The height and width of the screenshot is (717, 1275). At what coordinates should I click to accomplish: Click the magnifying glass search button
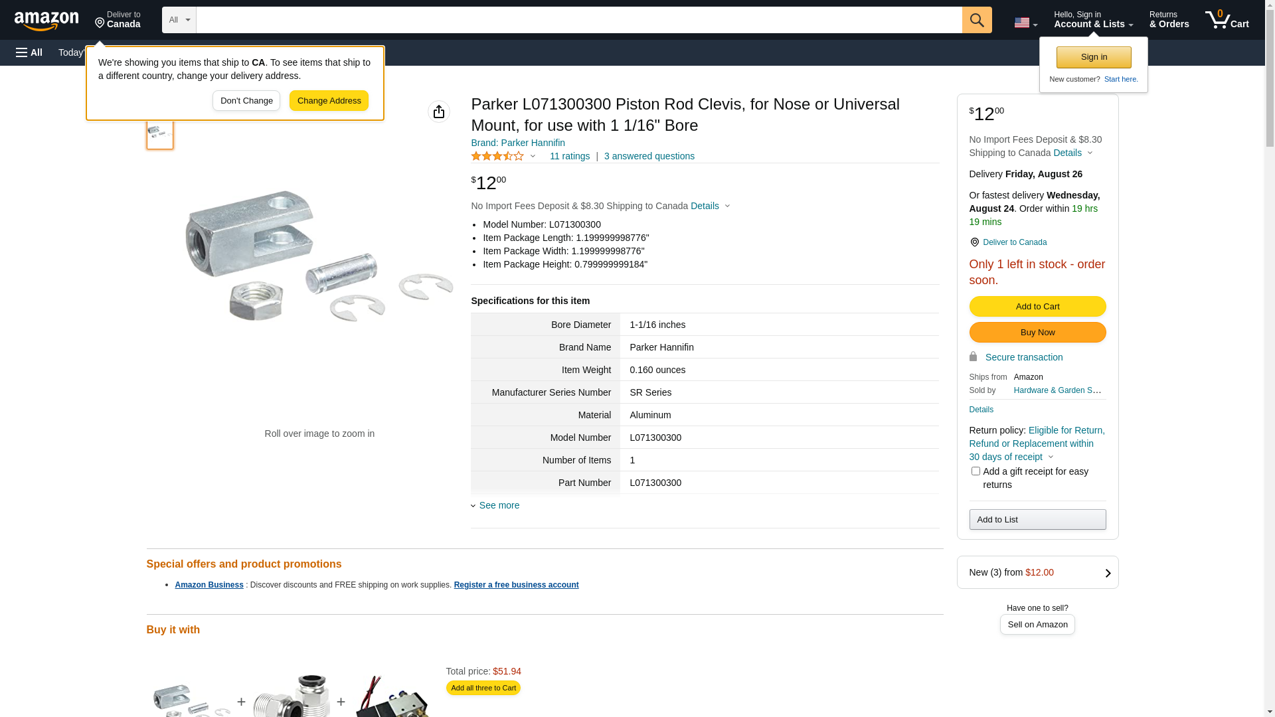pyautogui.click(x=976, y=20)
